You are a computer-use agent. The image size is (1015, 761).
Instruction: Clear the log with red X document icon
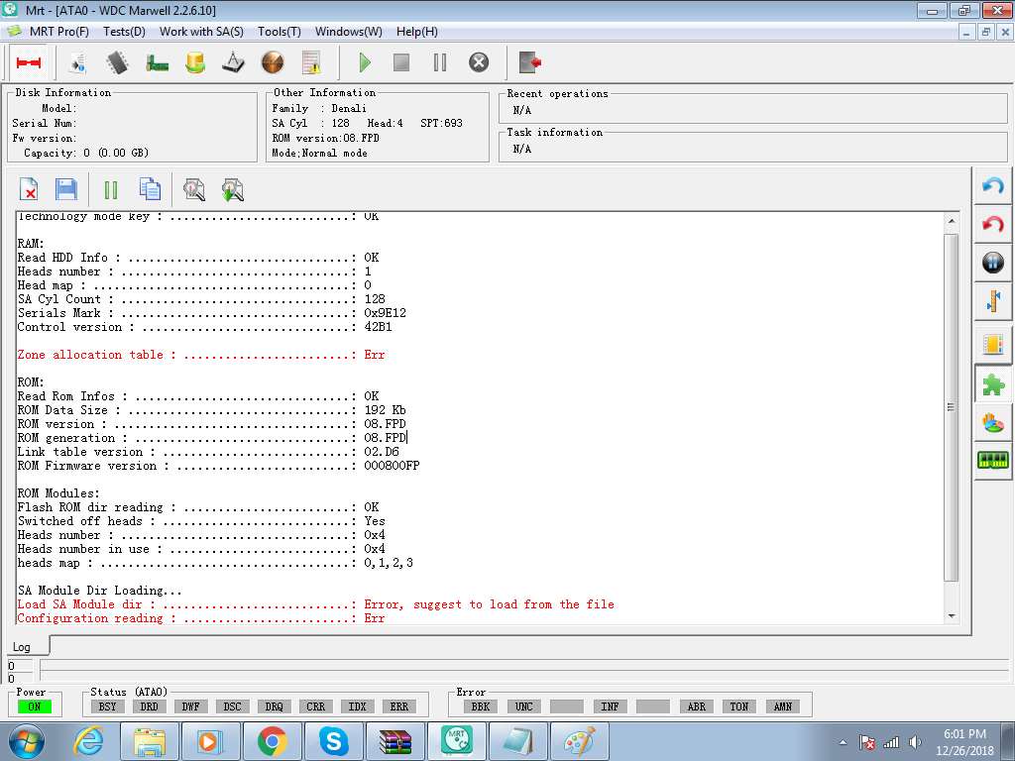(x=29, y=189)
